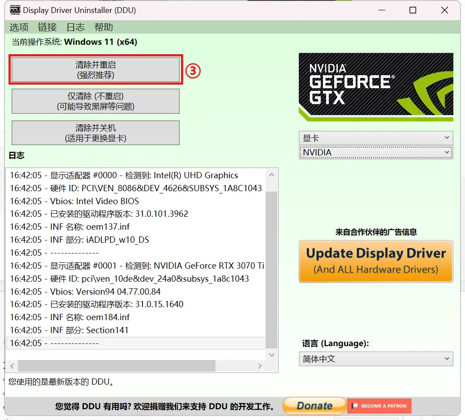Open the 显卡 device type dropdown
The width and height of the screenshot is (465, 420).
(375, 138)
